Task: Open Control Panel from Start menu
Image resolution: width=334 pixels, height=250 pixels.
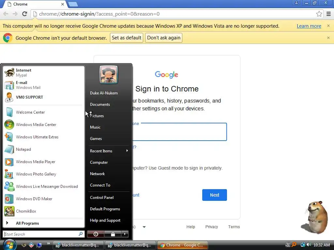Action: pyautogui.click(x=102, y=198)
